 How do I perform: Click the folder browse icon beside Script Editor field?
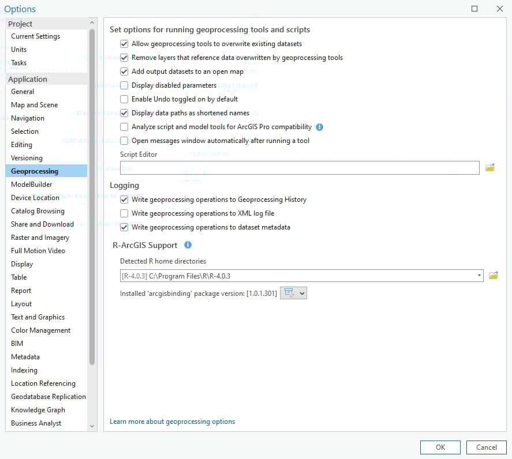coord(490,167)
